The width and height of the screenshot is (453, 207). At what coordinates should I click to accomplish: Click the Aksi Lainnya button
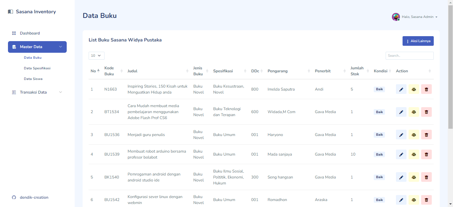click(x=418, y=41)
